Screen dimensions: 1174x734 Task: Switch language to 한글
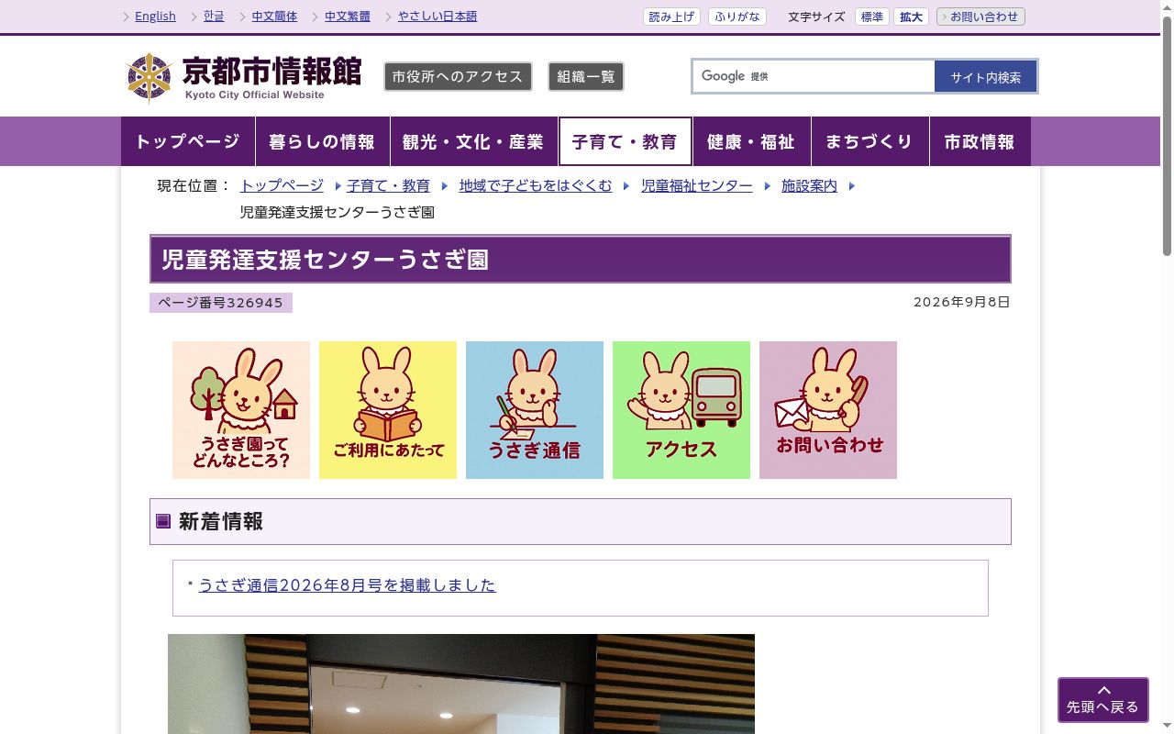point(214,17)
